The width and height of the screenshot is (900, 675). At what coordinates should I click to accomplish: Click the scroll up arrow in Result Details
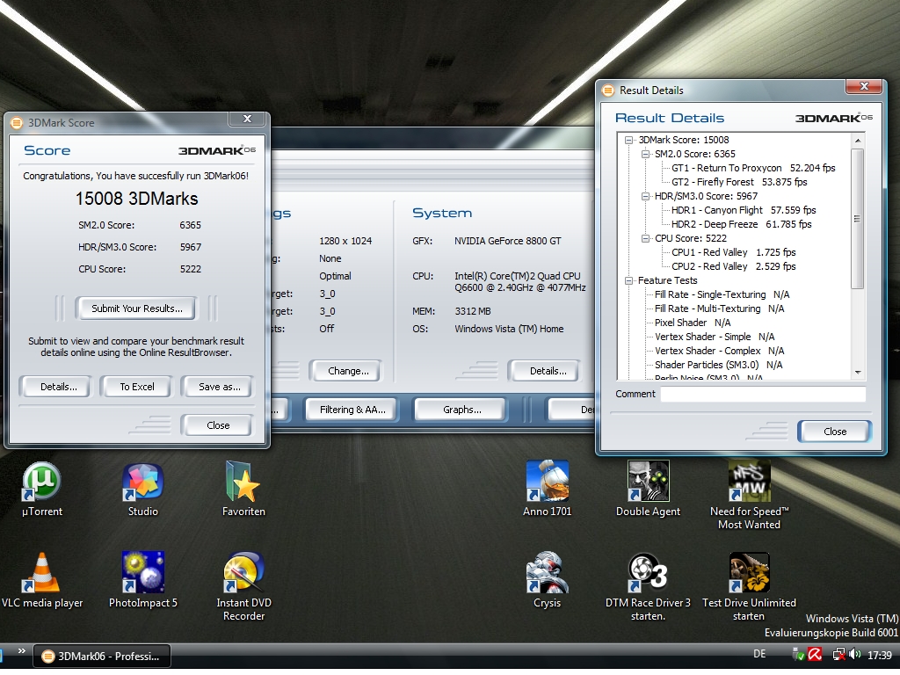pos(858,141)
